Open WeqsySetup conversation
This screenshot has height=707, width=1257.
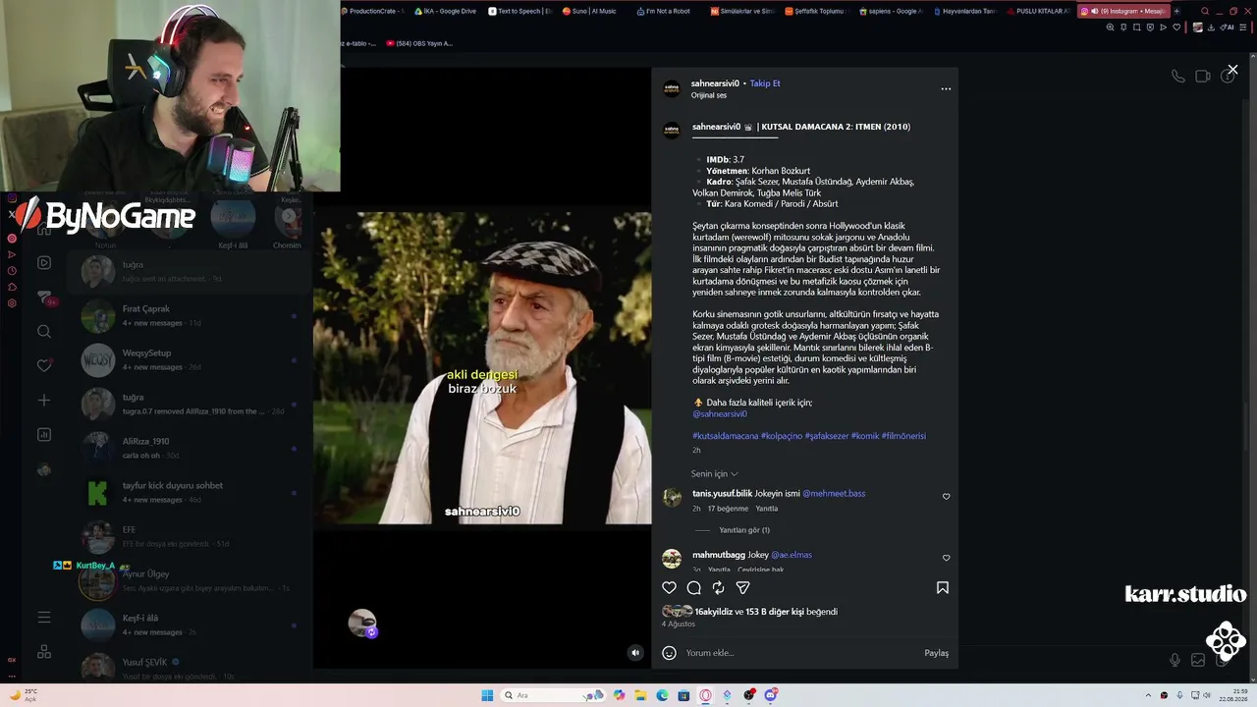click(190, 360)
